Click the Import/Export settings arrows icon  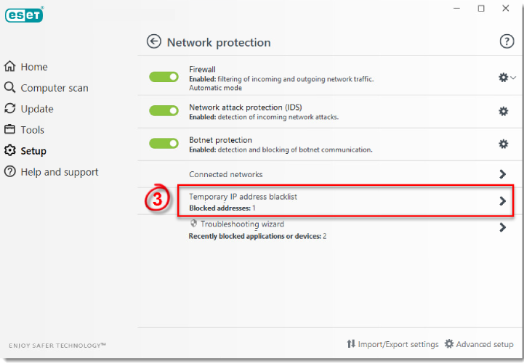pyautogui.click(x=351, y=343)
